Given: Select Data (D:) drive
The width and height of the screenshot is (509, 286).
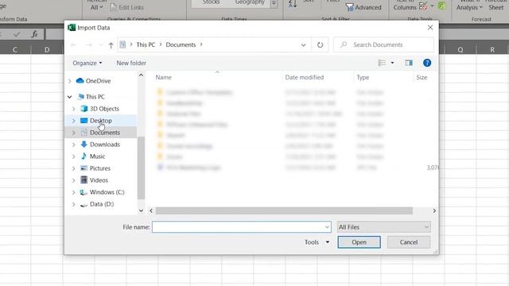Looking at the screenshot, I should [x=102, y=204].
